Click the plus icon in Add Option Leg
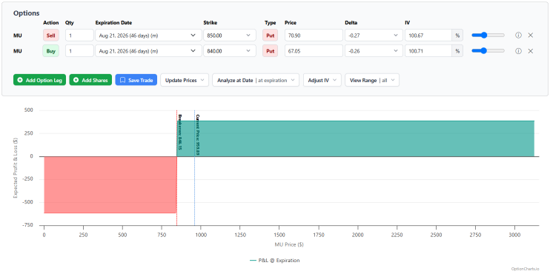Viewport: 550px width, 274px height. [x=20, y=80]
